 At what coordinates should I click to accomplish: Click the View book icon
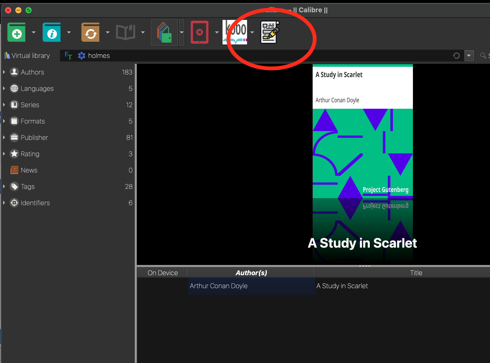[x=125, y=32]
